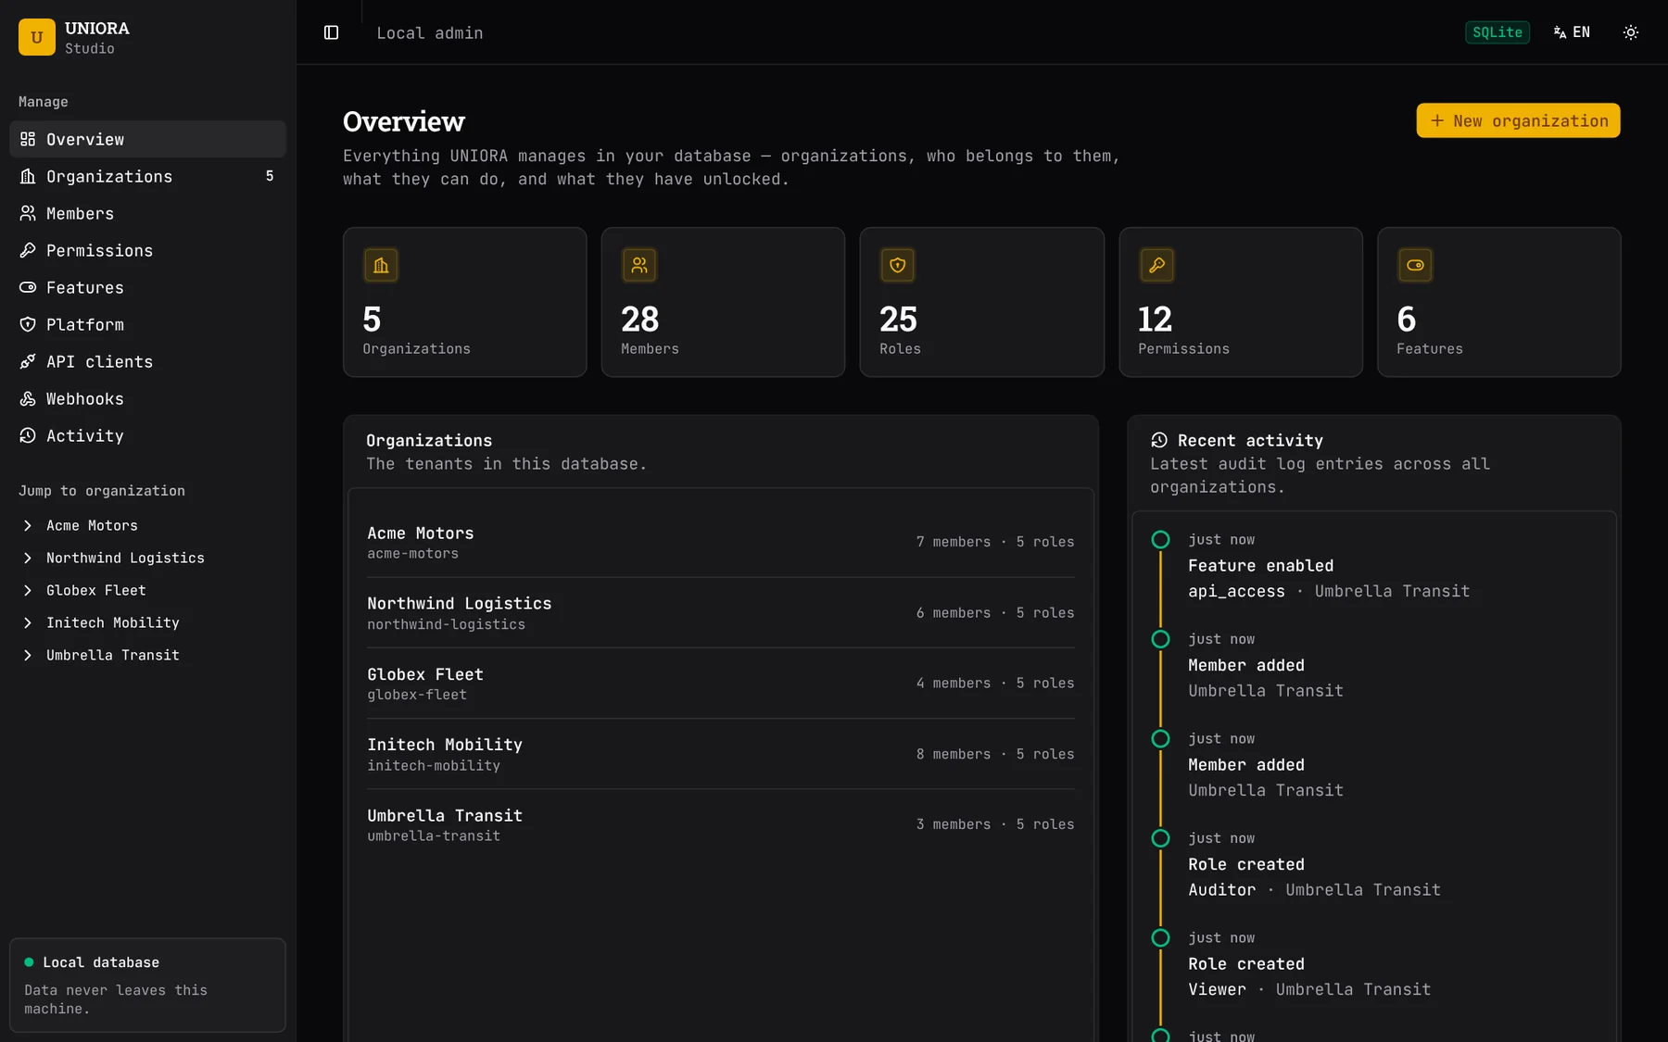The image size is (1668, 1042).
Task: Click the people icon on Members stat card
Action: (x=639, y=266)
